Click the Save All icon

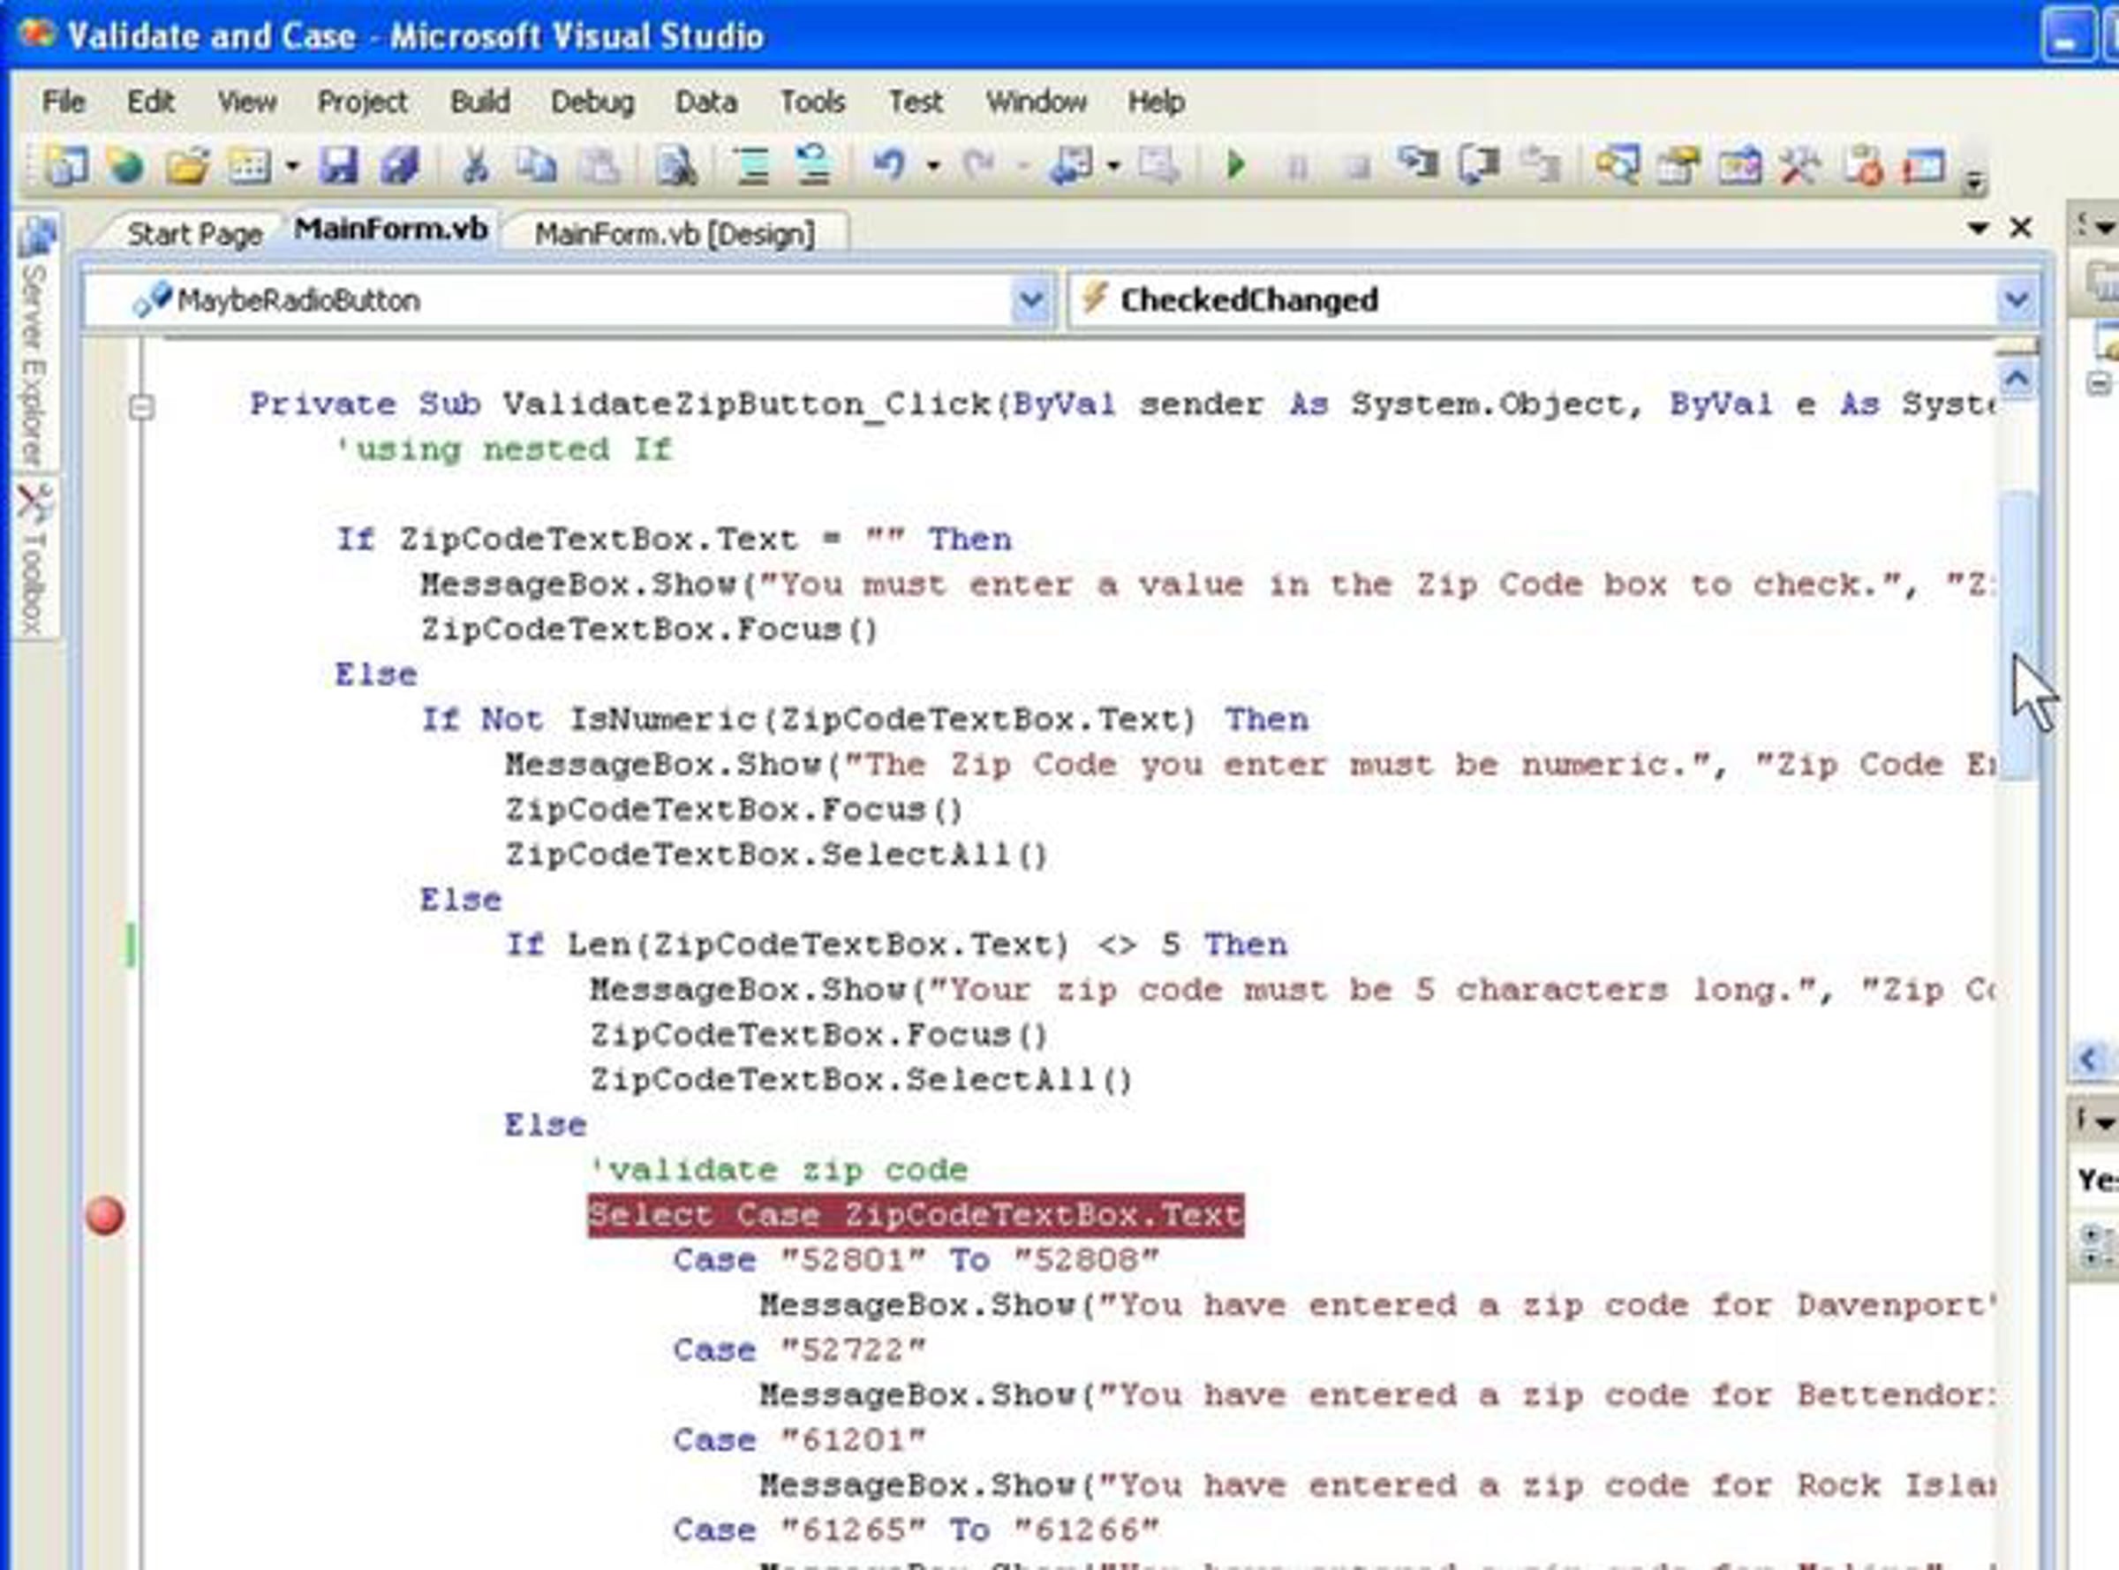click(400, 166)
